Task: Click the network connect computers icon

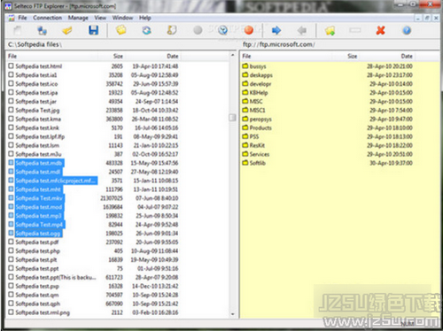Action: [x=43, y=30]
